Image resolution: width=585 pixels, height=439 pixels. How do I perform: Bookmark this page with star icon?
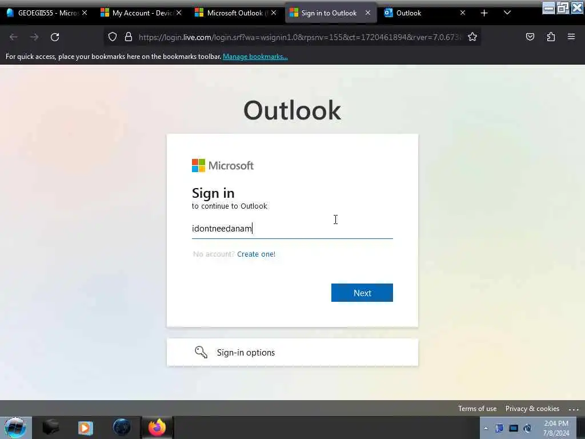tap(472, 37)
